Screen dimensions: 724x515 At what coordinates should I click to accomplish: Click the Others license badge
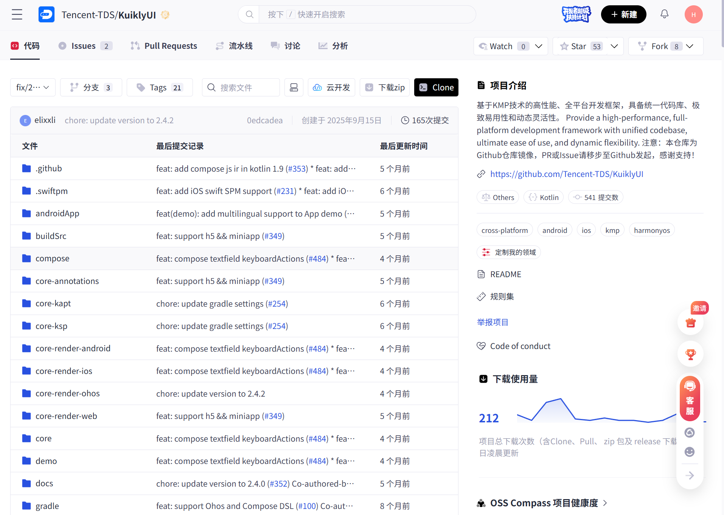[x=498, y=197]
